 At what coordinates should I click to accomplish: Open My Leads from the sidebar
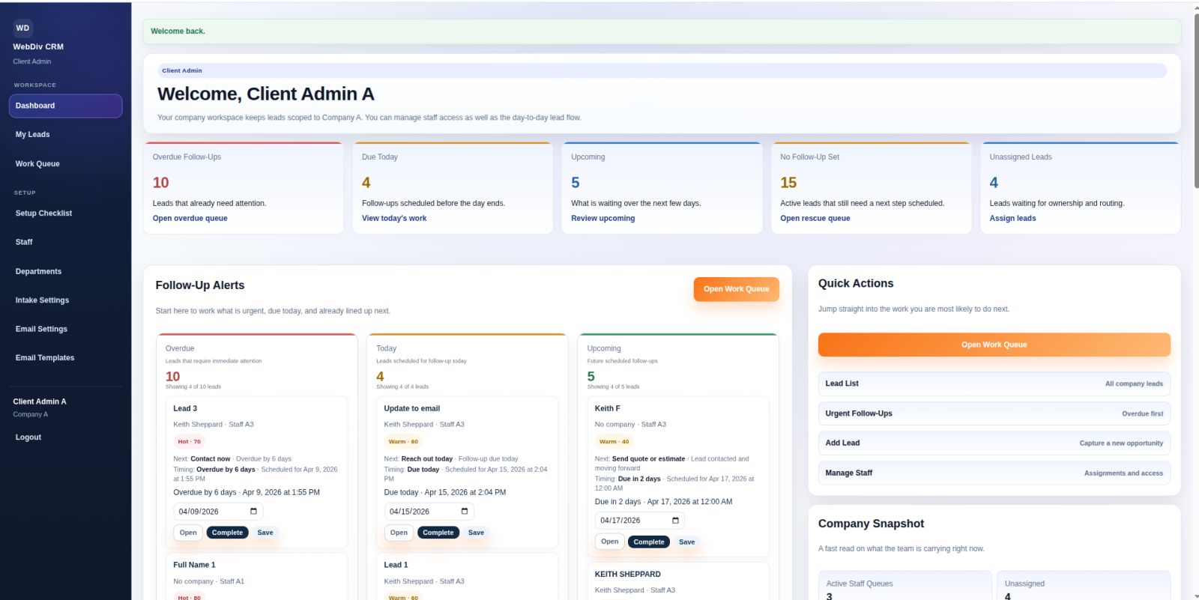pyautogui.click(x=32, y=135)
